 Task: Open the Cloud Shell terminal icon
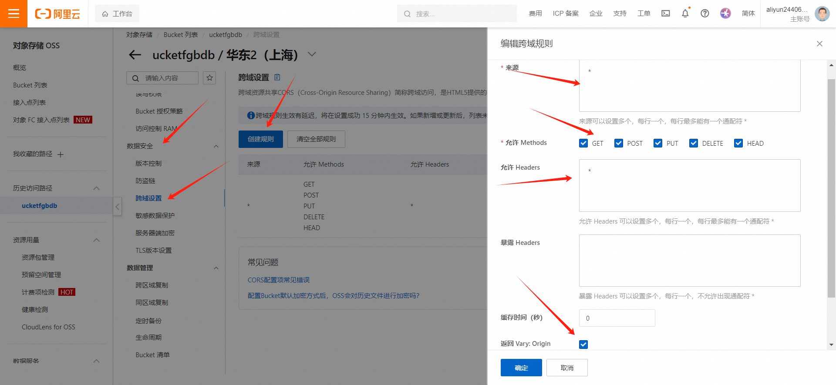coord(666,13)
